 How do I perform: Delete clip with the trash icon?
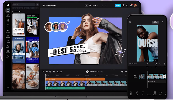[47, 72]
